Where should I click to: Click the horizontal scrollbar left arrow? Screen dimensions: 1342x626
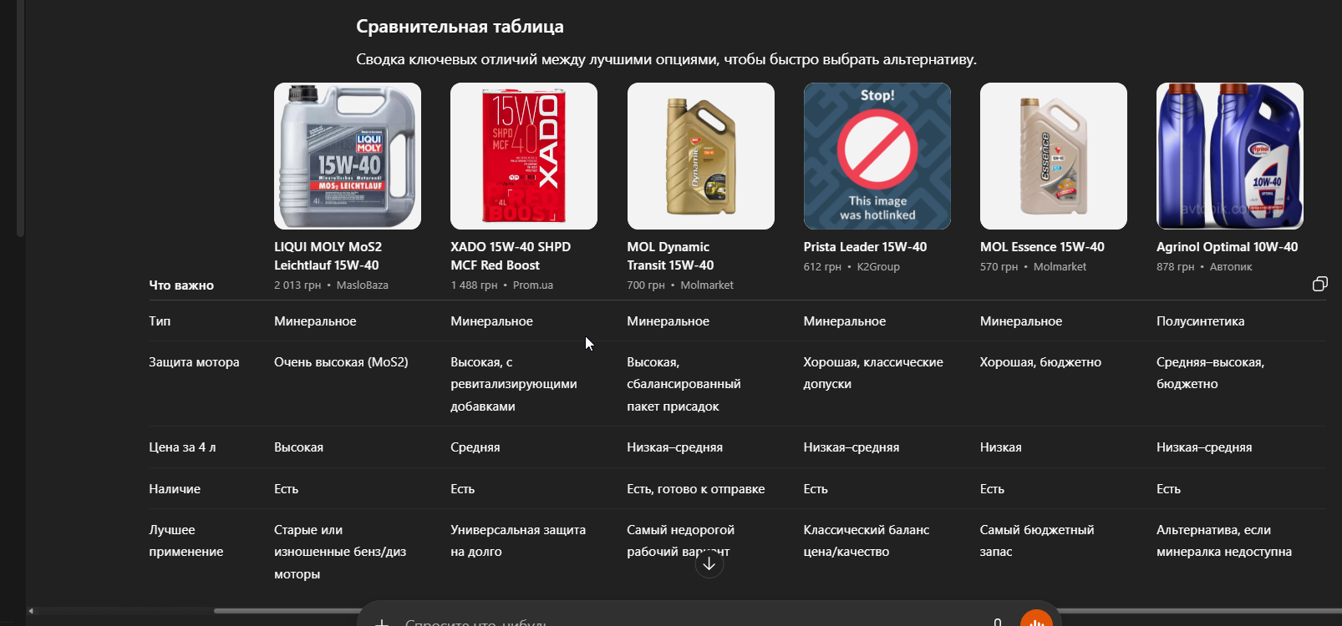[31, 611]
